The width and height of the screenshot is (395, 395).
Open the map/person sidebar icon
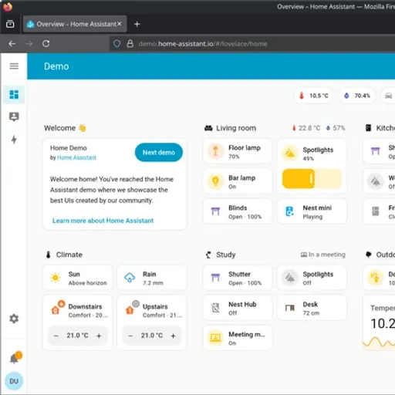pyautogui.click(x=14, y=116)
